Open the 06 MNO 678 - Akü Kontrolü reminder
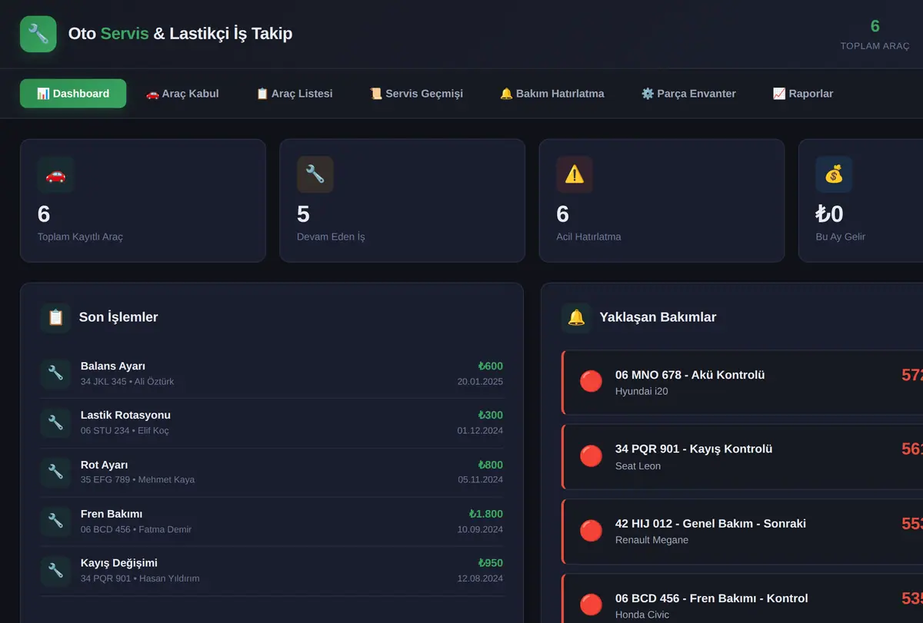Screen dimensions: 923x623 (742, 383)
